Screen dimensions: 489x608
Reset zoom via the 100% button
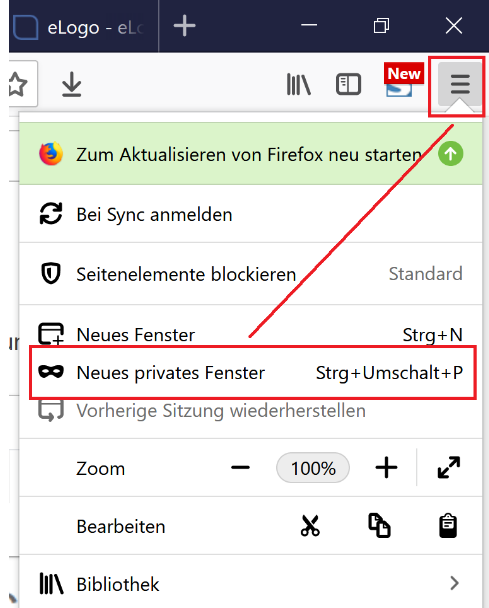pos(313,468)
